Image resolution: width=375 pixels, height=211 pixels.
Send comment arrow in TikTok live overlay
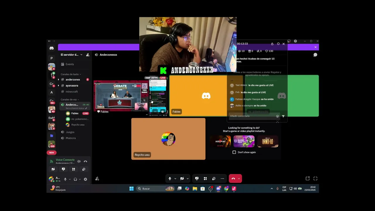(283, 116)
